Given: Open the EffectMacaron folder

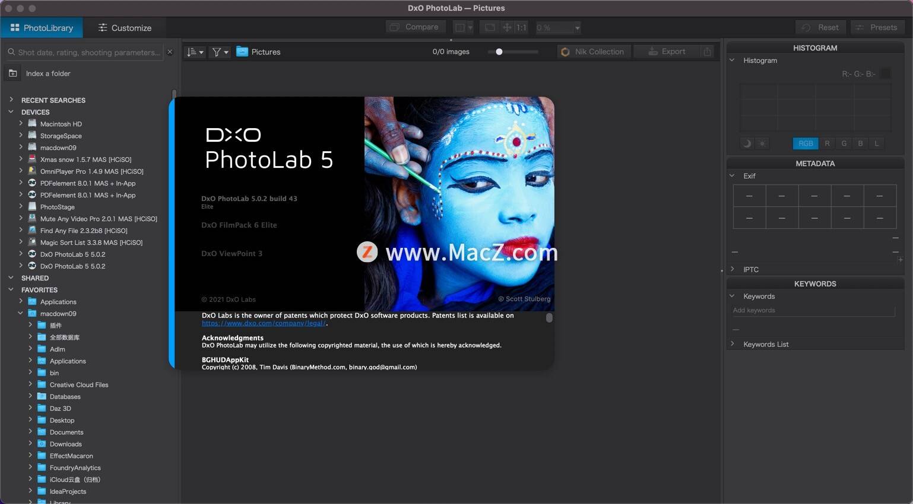Looking at the screenshot, I should (x=71, y=456).
